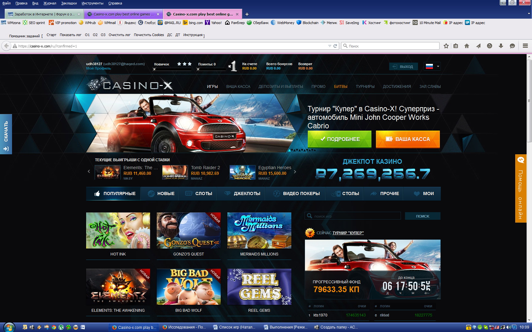Open the Reel Gems game thumbnail
The image size is (532, 332).
tap(259, 287)
